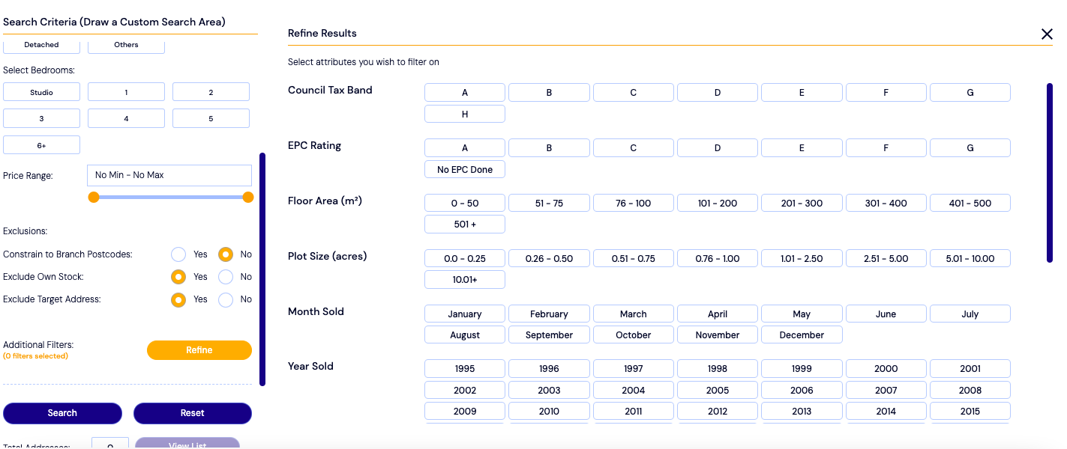Choose Council Tax Band H
1067x449 pixels.
click(465, 114)
